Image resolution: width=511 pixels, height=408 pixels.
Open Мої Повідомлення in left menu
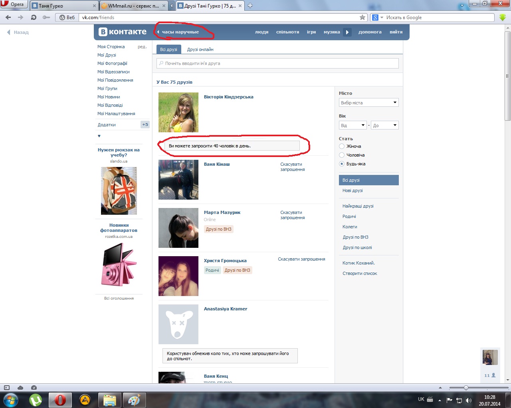click(x=115, y=80)
